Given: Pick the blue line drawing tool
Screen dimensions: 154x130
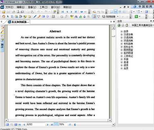Looking at the screenshot, I should 35,17.
